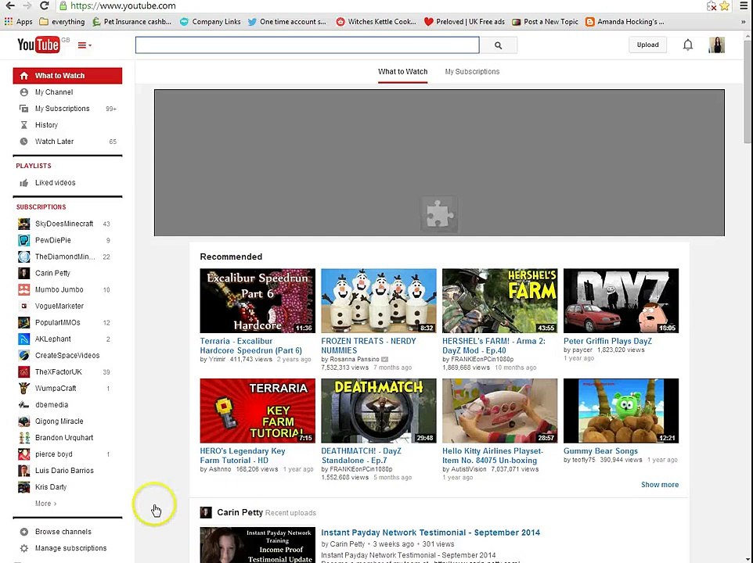Open TheDiamondMin... subscription icon

(x=23, y=256)
